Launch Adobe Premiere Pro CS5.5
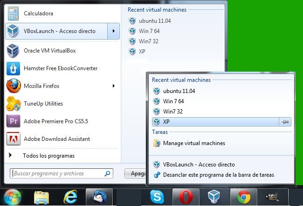Viewport: 303px width, 206px height. click(x=62, y=121)
